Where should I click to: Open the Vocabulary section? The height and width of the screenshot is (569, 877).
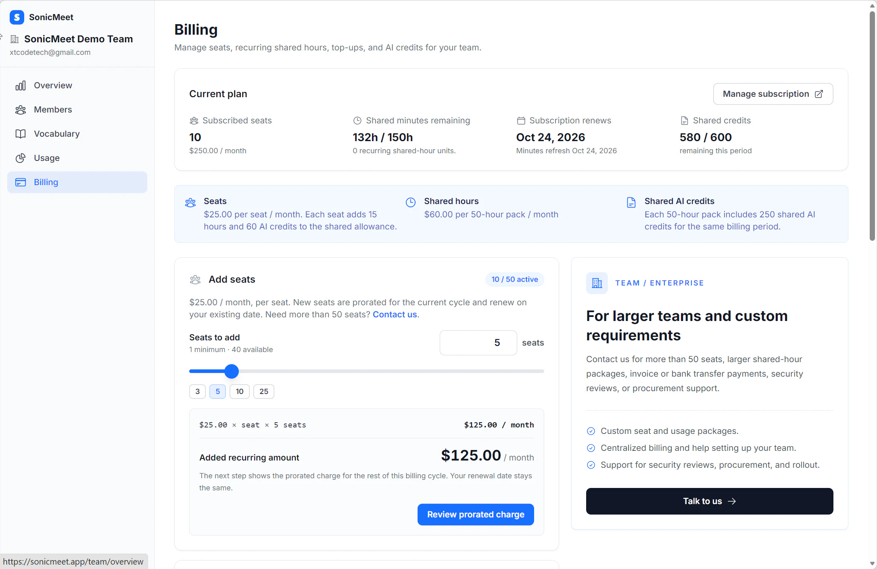[77, 134]
